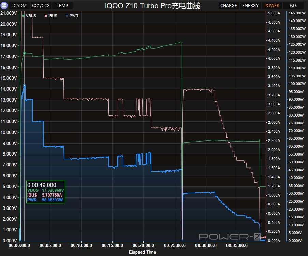308x256 pixels.
Task: Click the dark blue PWR legend swatch
Action: pos(67,16)
